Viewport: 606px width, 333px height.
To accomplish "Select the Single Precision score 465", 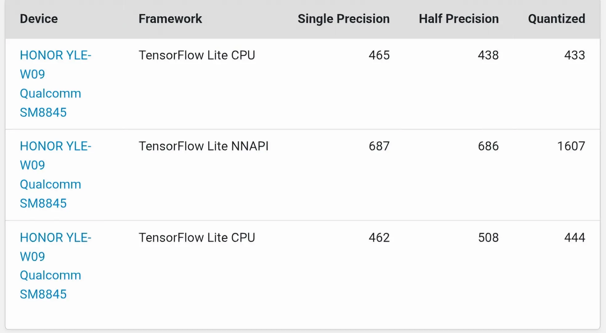I will [x=379, y=55].
